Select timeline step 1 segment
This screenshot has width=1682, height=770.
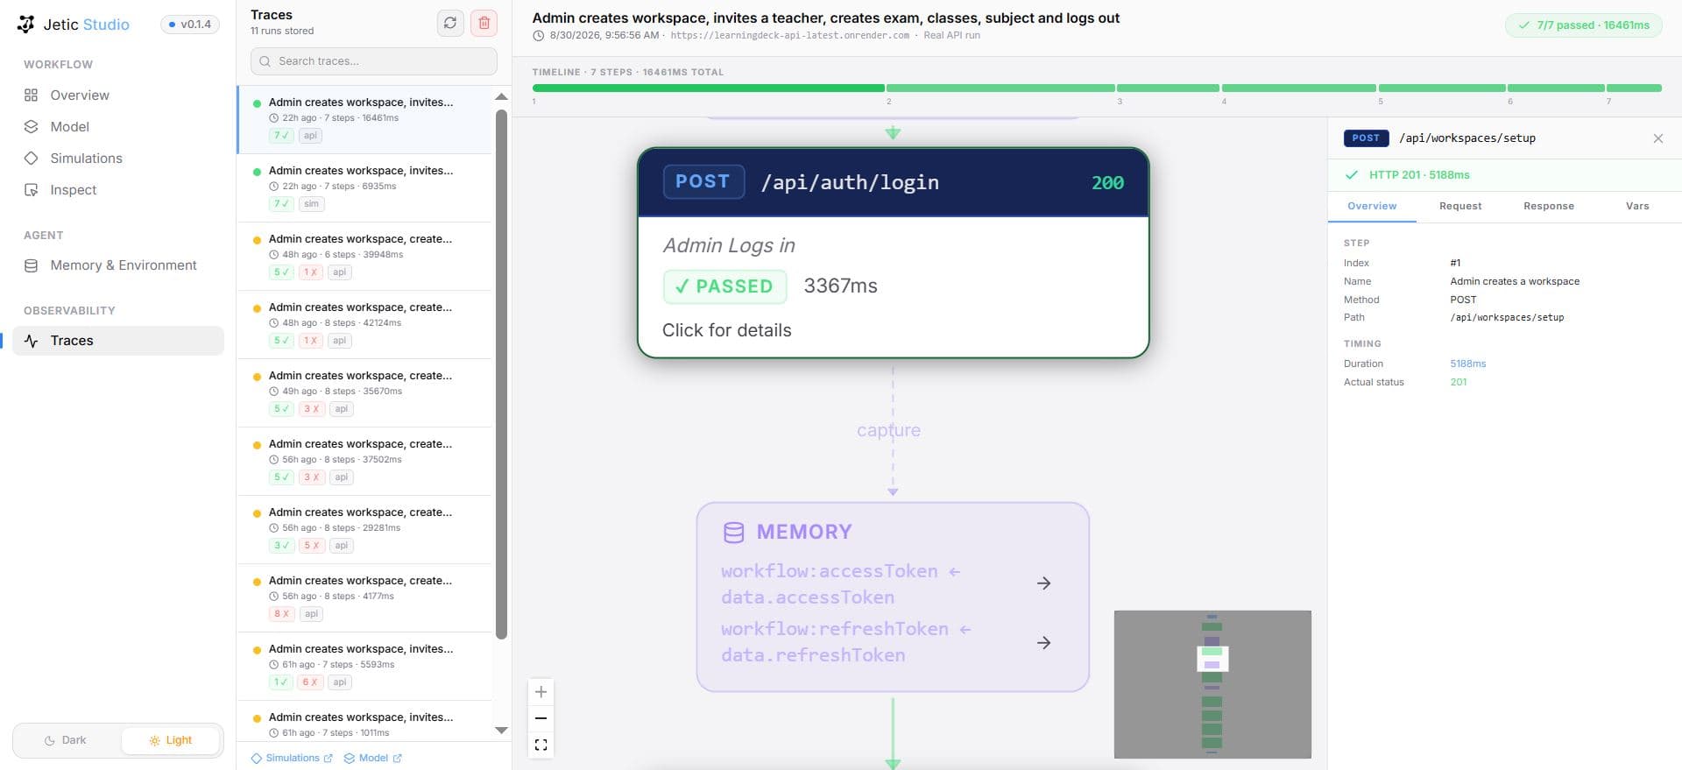(708, 88)
